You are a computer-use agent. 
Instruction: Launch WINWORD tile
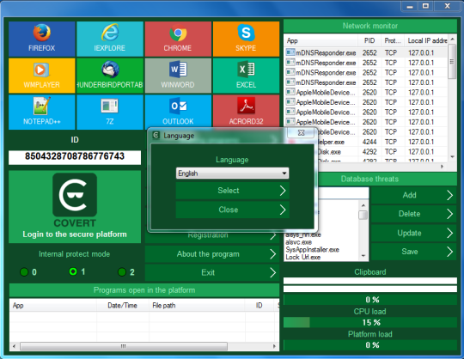click(178, 76)
